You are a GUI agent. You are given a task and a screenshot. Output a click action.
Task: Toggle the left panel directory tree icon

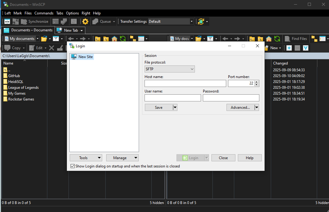pyautogui.click(x=133, y=39)
